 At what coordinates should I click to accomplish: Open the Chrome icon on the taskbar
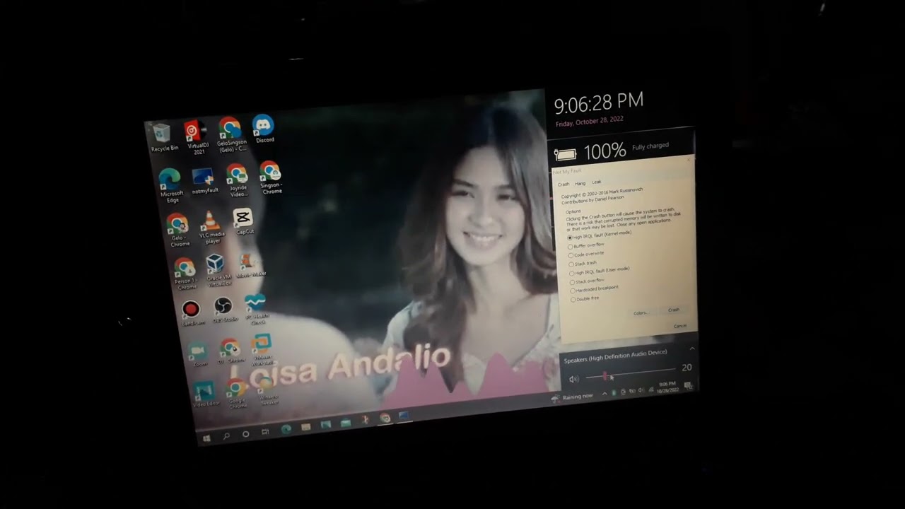[385, 418]
